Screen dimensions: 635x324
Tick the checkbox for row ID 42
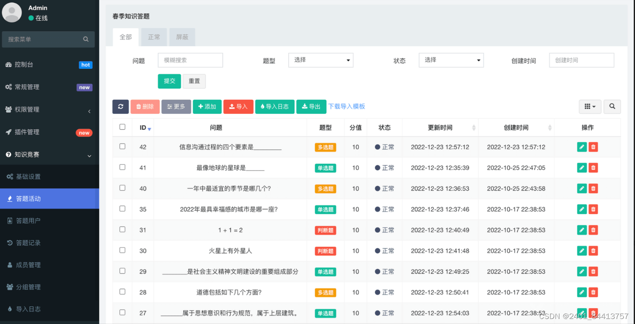[x=122, y=146]
